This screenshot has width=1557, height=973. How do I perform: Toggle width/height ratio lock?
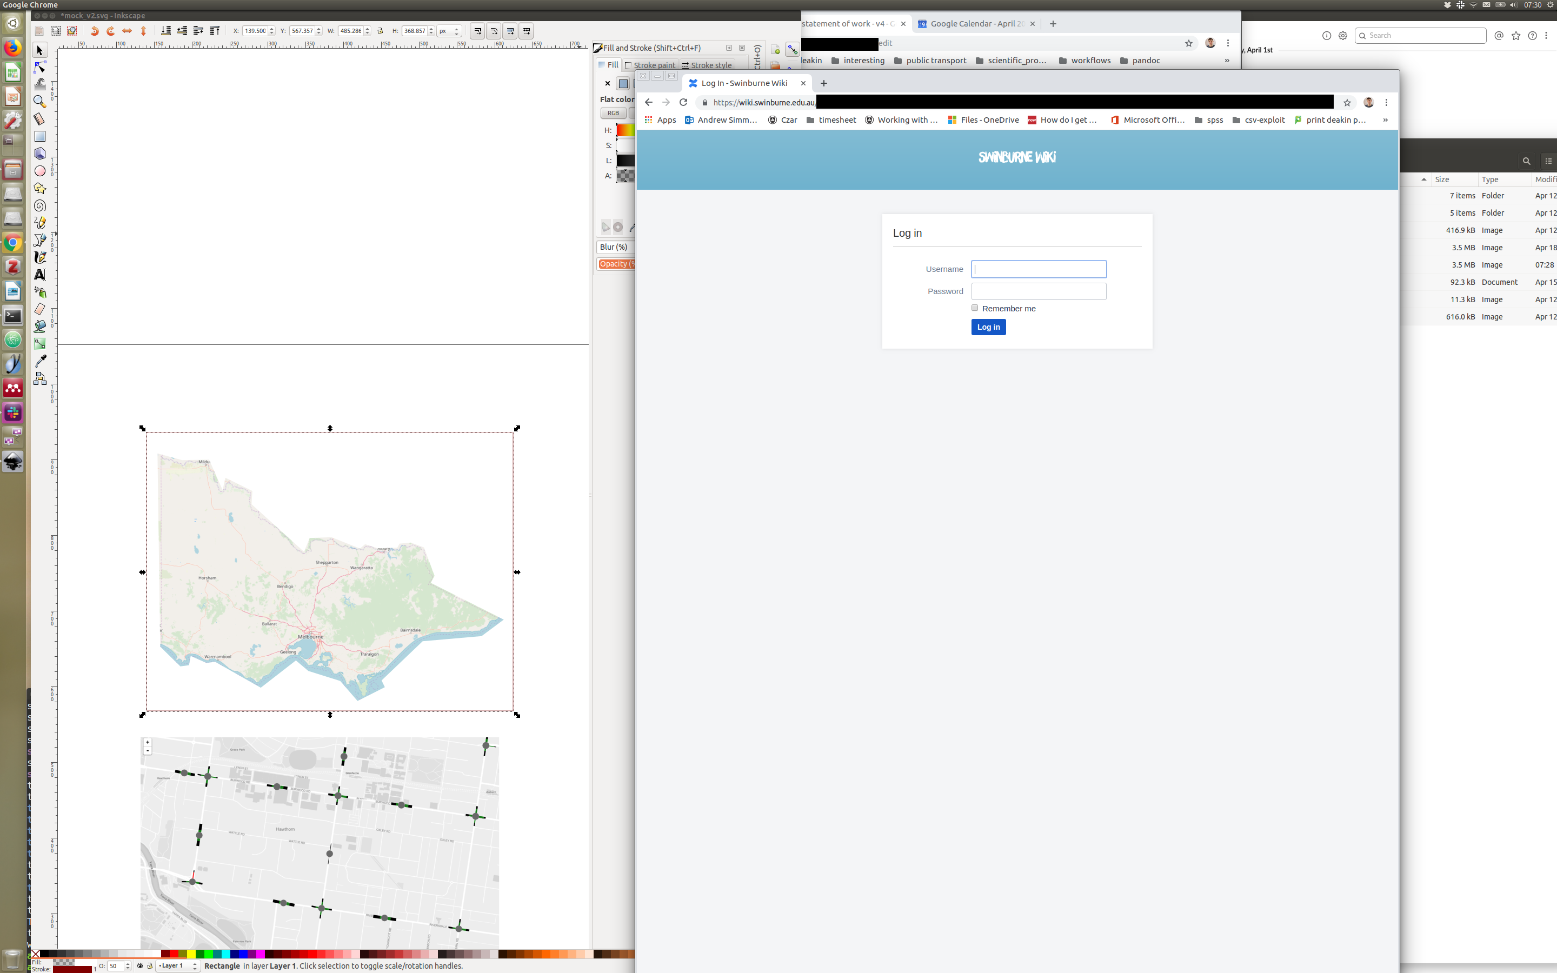point(380,31)
